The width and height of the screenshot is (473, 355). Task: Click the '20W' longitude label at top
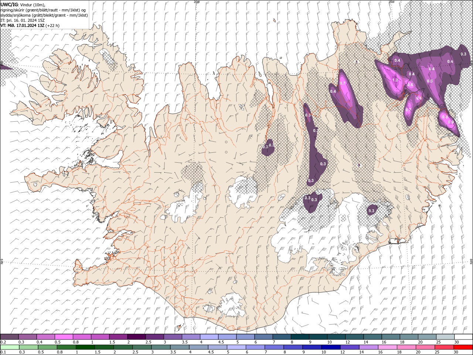[x=197, y=2]
